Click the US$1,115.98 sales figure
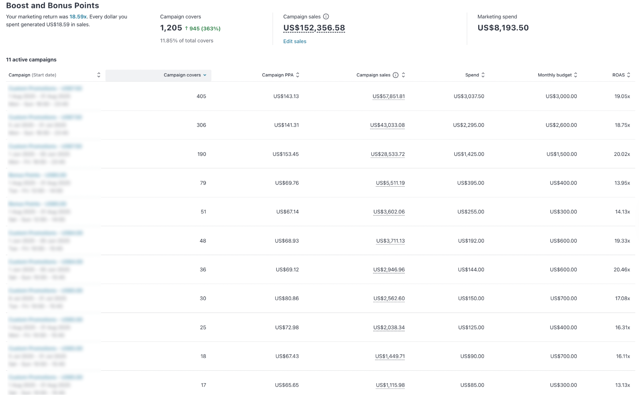The height and width of the screenshot is (396, 639). coord(390,385)
